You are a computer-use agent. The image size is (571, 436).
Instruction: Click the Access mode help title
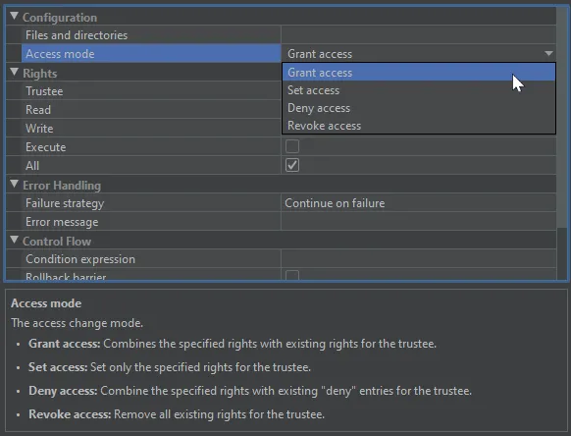coord(46,303)
